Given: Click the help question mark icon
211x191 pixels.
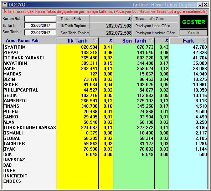Looking at the screenshot, I should (5, 5).
